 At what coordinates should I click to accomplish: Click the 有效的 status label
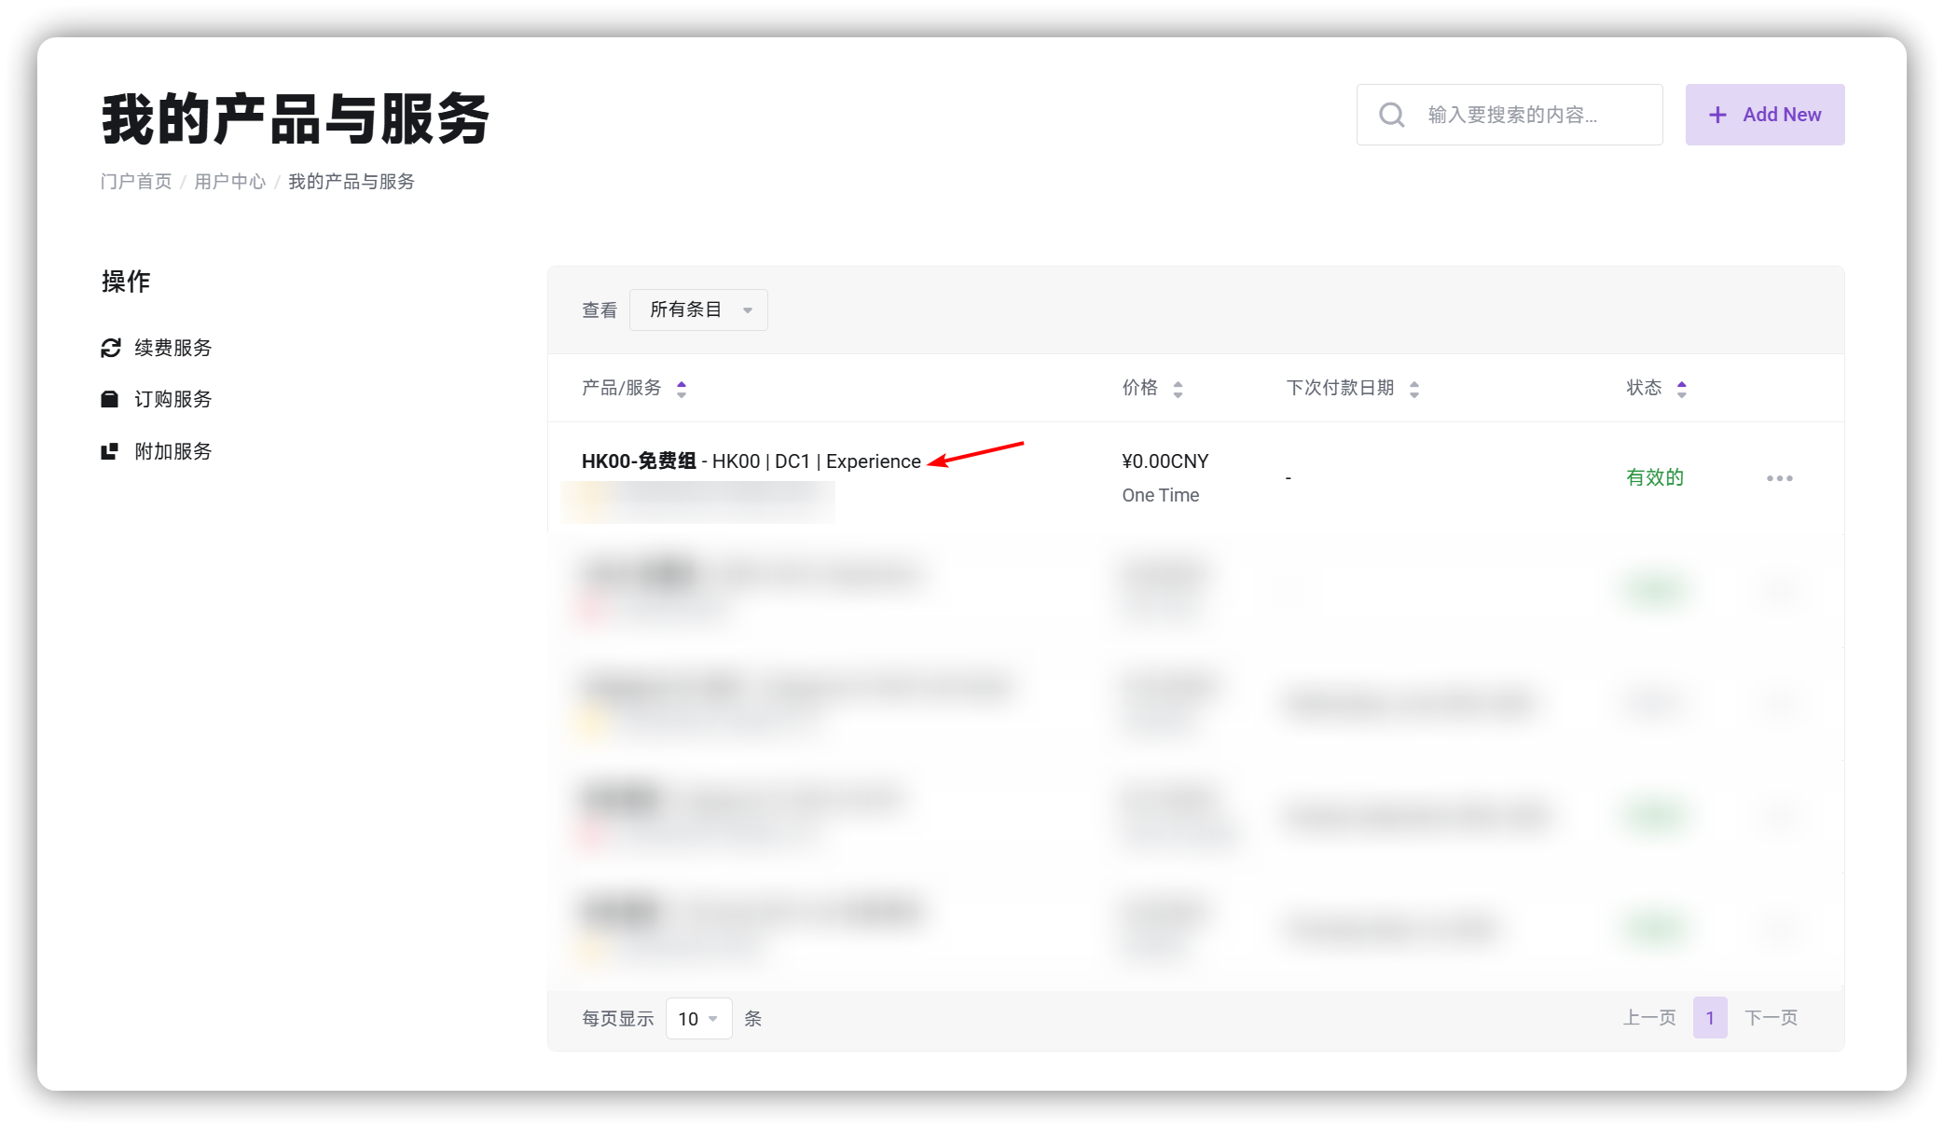click(x=1655, y=477)
